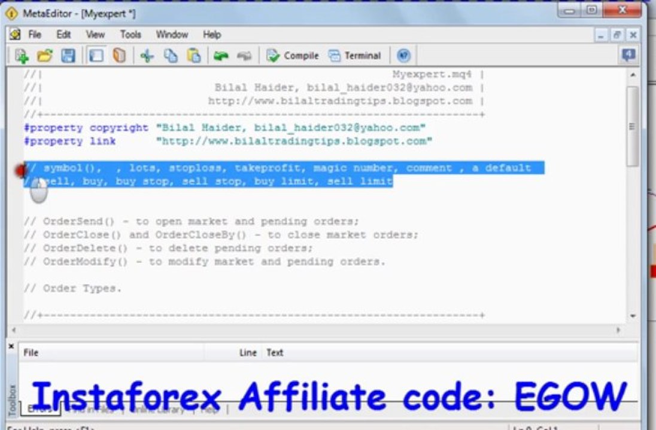
Task: Click the red breakpoint marker in the margin
Action: pos(20,170)
